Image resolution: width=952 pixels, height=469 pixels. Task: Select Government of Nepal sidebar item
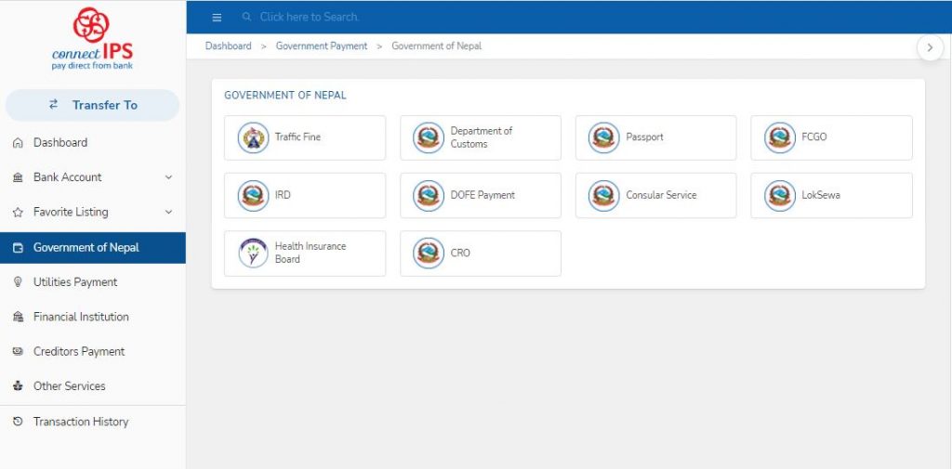(93, 248)
